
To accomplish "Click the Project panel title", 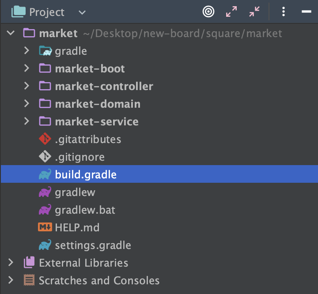I will tap(47, 12).
